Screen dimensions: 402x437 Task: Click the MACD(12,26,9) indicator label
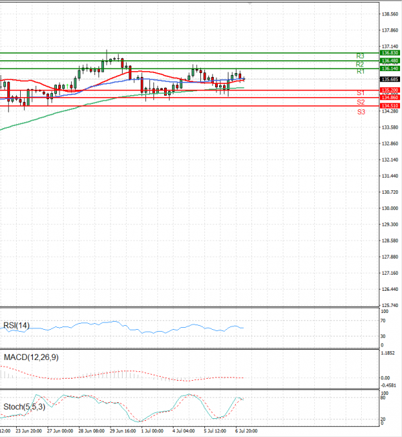31,357
